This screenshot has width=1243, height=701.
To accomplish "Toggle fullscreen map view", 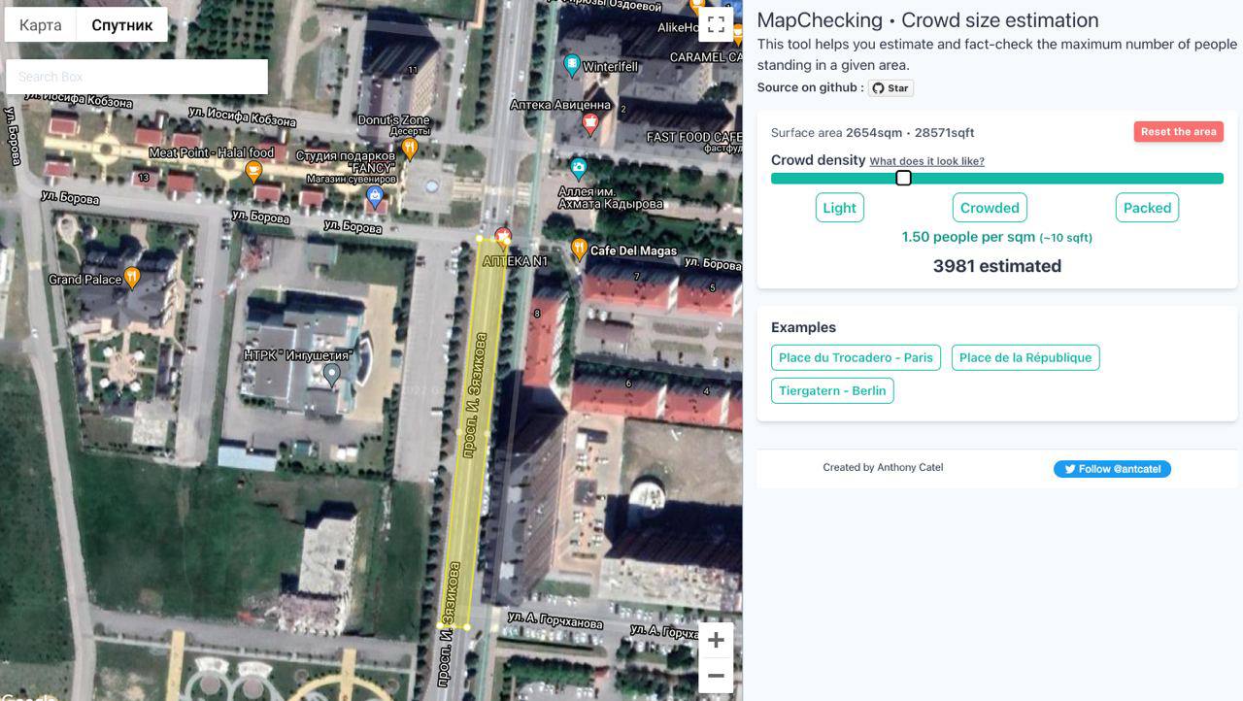I will [x=716, y=24].
